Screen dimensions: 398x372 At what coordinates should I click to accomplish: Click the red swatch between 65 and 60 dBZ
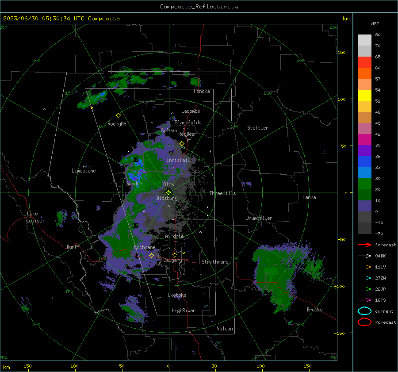(x=364, y=62)
